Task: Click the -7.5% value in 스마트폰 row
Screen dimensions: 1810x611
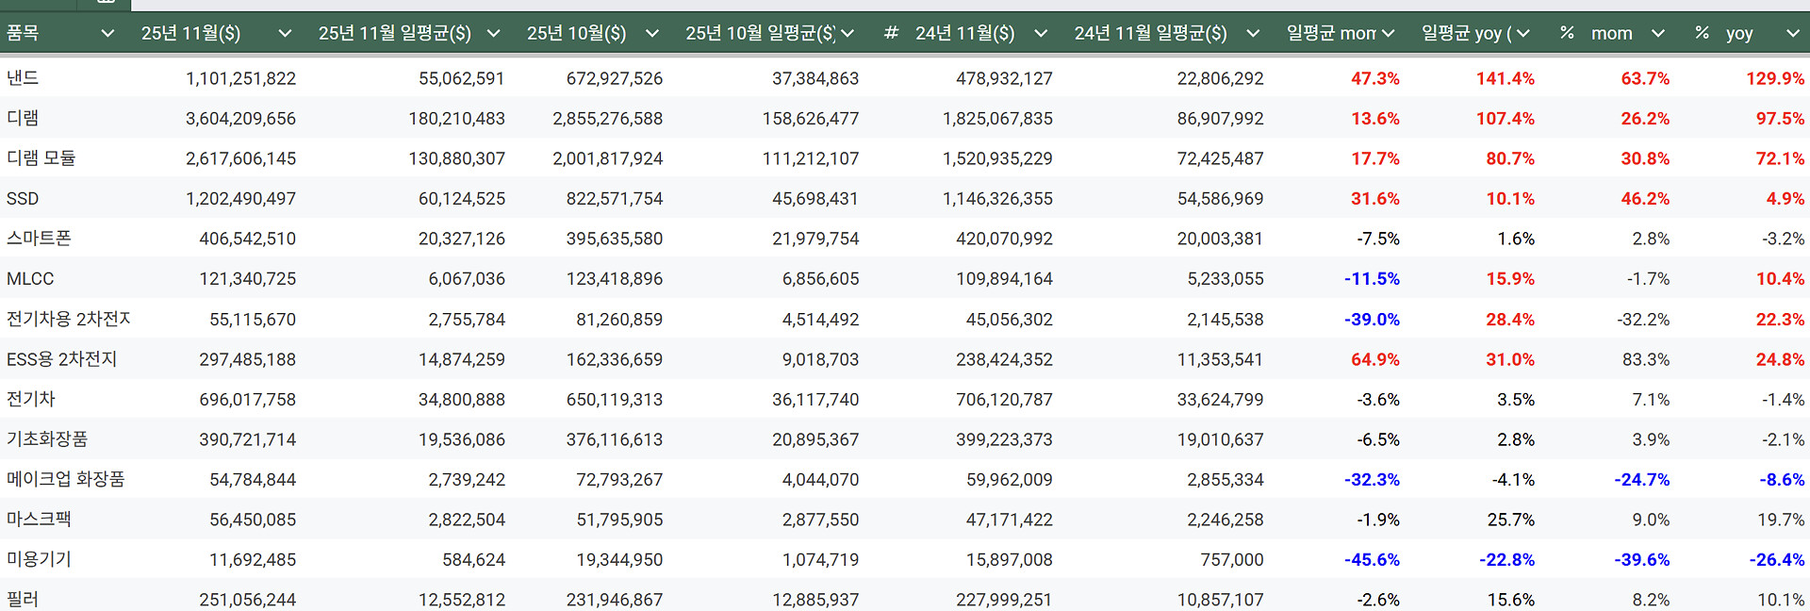Action: (1378, 239)
